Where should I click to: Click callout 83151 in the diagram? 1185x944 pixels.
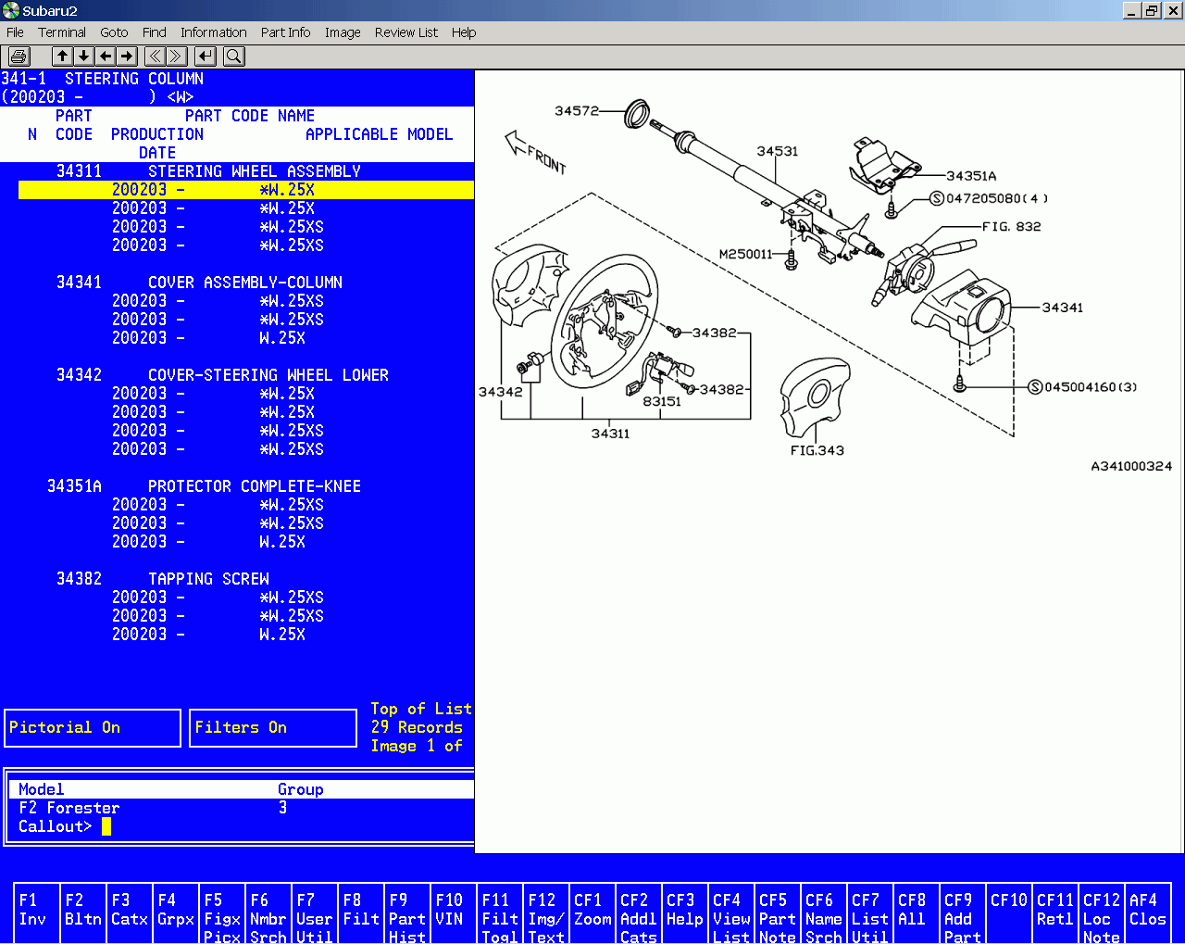tap(662, 401)
